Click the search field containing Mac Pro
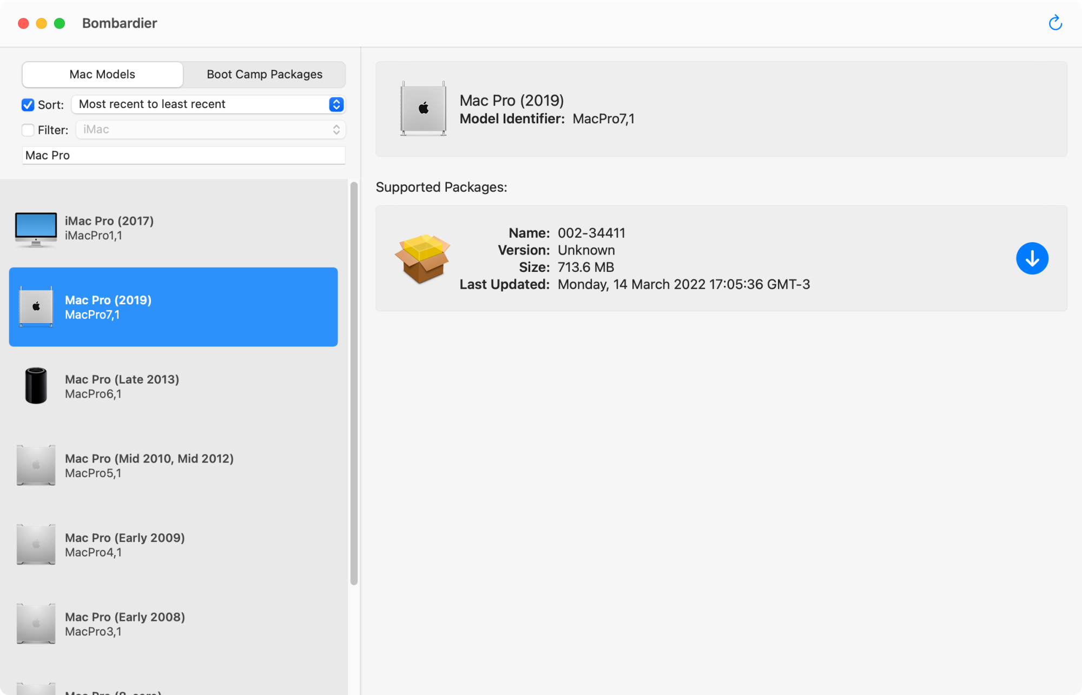 click(x=183, y=156)
